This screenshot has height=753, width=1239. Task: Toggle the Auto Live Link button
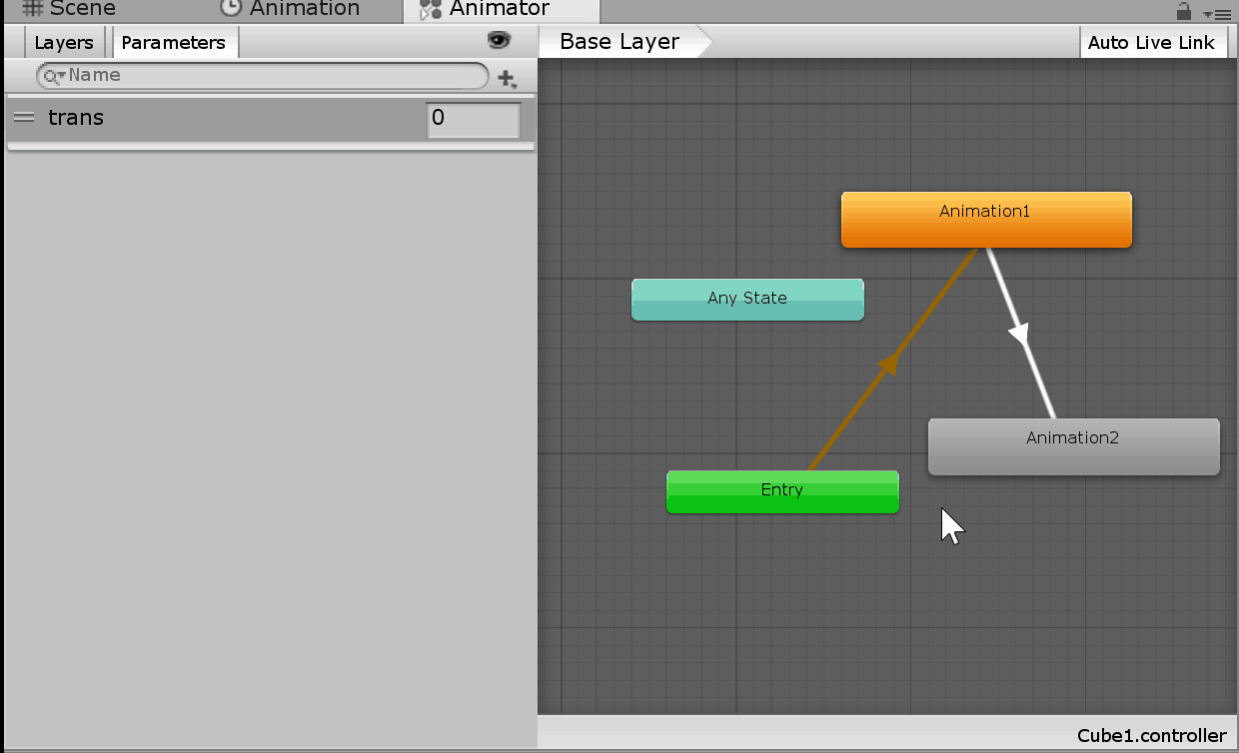pos(1151,43)
